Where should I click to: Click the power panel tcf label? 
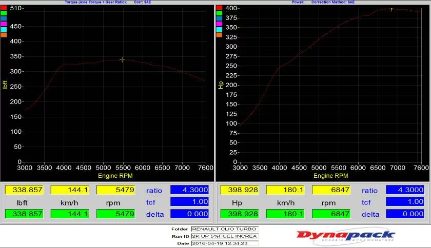pyautogui.click(x=366, y=202)
